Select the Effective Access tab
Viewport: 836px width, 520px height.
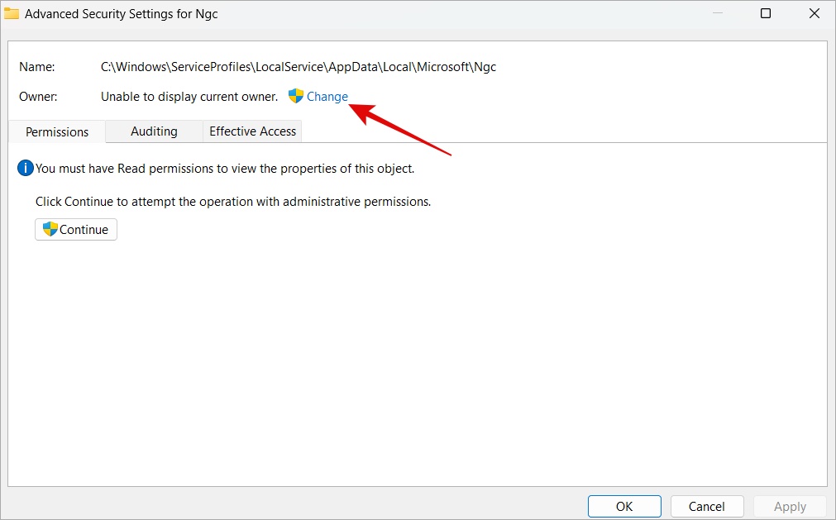coord(252,131)
